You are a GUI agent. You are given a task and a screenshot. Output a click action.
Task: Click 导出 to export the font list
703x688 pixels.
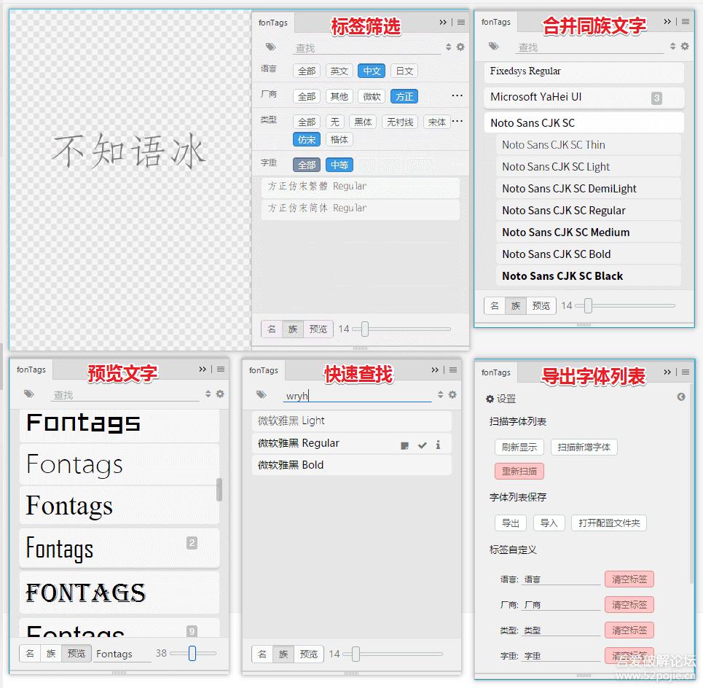tap(510, 523)
